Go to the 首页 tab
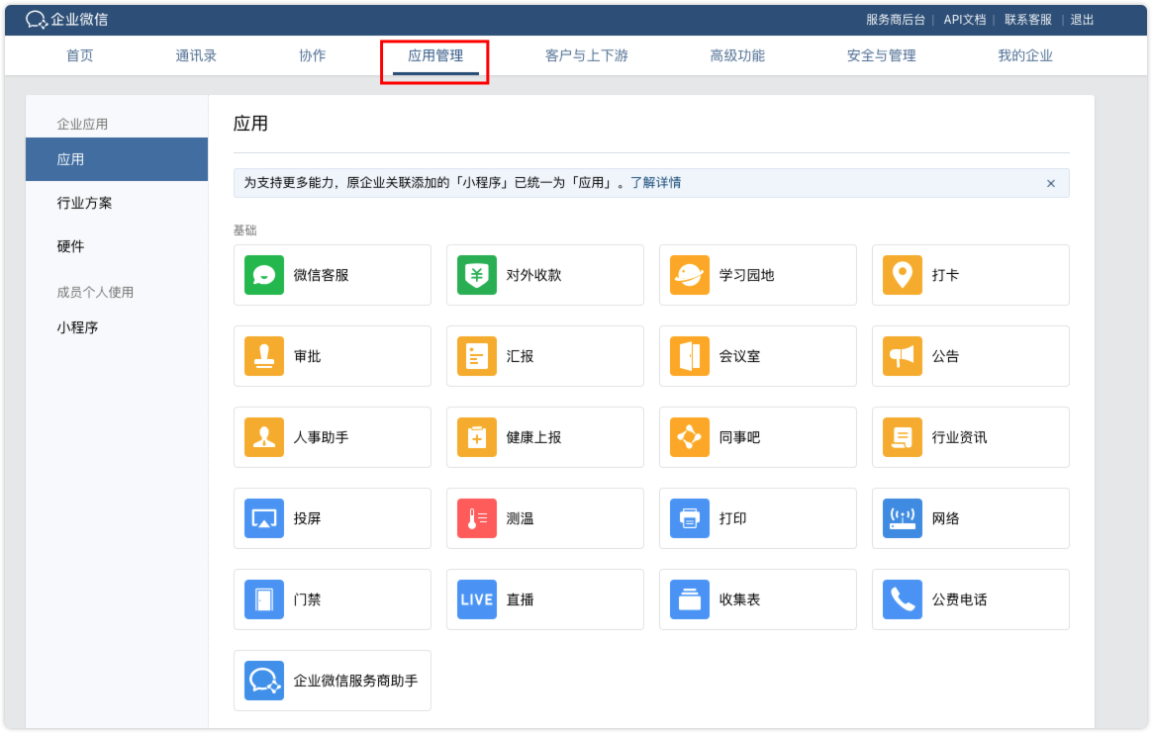Image resolution: width=1152 pixels, height=733 pixels. pyautogui.click(x=79, y=55)
